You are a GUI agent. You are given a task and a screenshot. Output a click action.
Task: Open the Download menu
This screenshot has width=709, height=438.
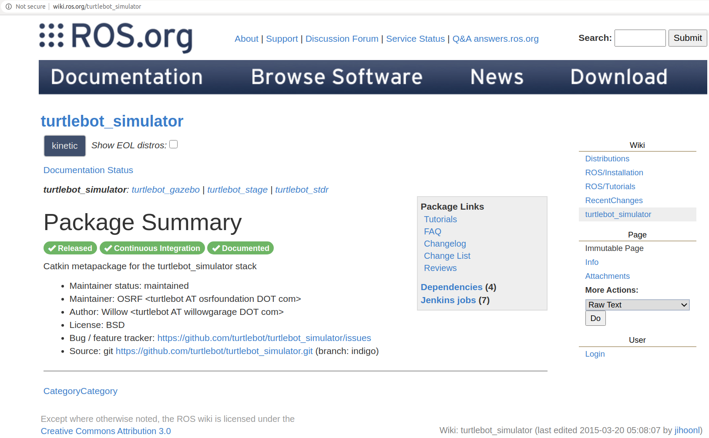pos(619,77)
